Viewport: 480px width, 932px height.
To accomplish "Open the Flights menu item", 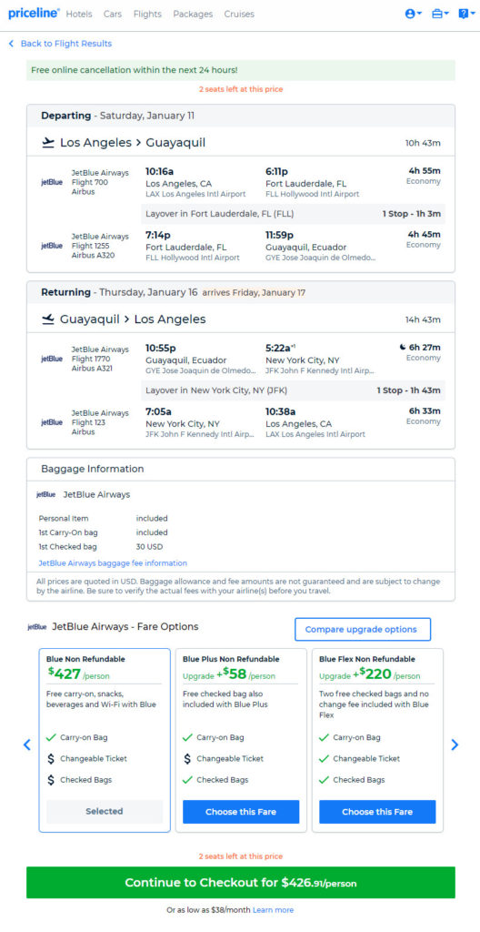I will 147,14.
